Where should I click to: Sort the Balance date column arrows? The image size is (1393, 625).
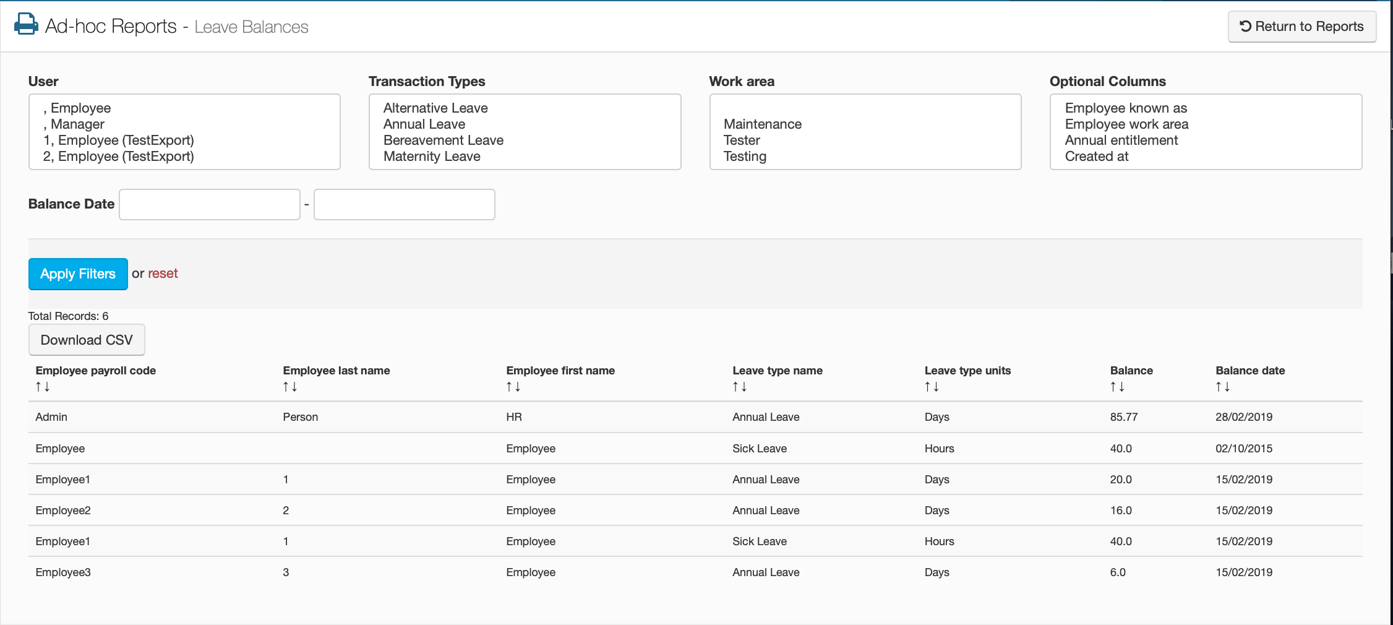click(x=1222, y=387)
